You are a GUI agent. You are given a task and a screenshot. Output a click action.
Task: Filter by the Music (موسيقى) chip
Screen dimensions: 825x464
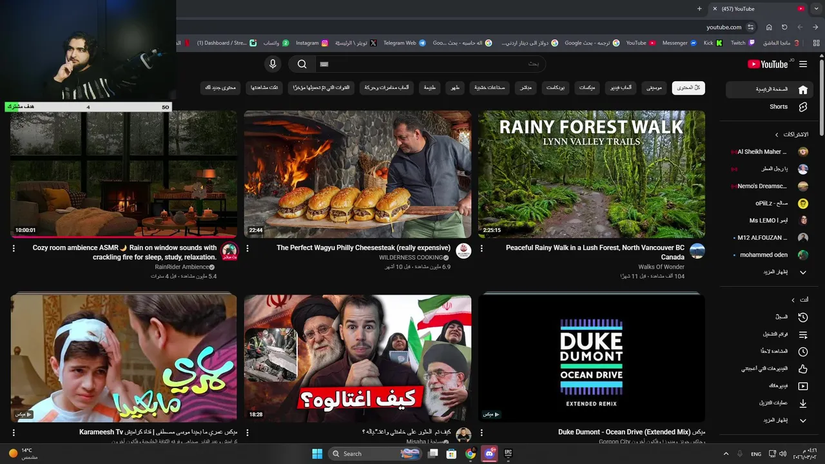654,88
